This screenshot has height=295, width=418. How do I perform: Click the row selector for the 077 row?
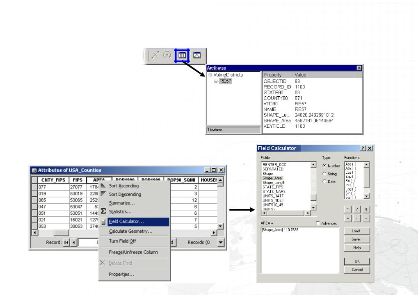click(x=34, y=187)
